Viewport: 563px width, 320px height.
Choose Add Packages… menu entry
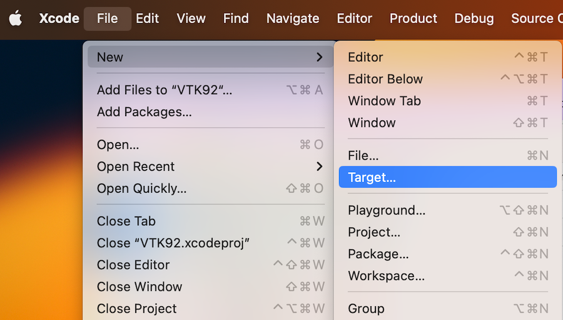point(144,112)
